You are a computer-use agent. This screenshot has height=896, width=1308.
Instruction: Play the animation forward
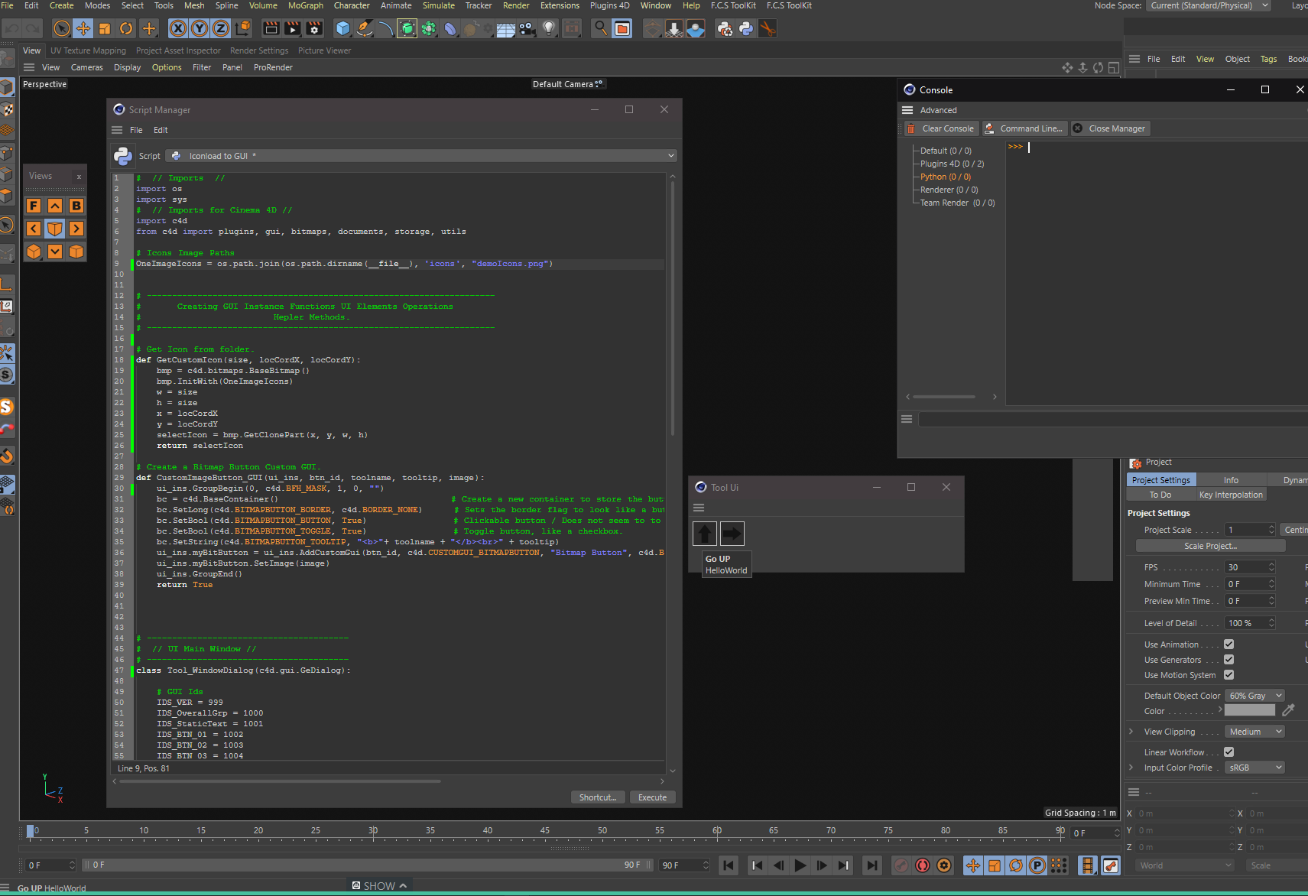(x=800, y=865)
